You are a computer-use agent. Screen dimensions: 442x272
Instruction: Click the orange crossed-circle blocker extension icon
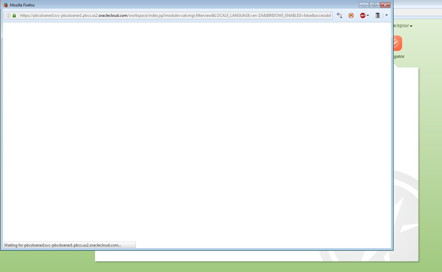[x=351, y=16]
